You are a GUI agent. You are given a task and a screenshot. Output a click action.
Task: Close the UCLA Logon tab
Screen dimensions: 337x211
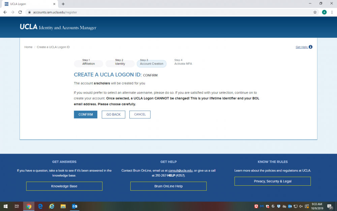click(54, 4)
